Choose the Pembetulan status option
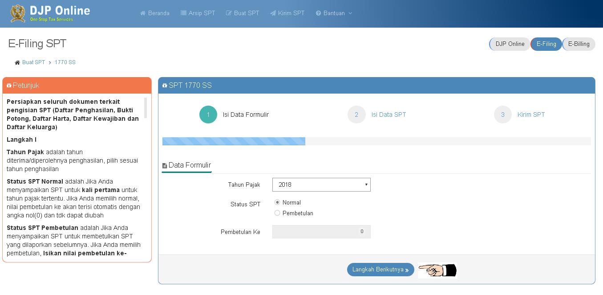Viewport: 603px width, 295px height. tap(277, 213)
